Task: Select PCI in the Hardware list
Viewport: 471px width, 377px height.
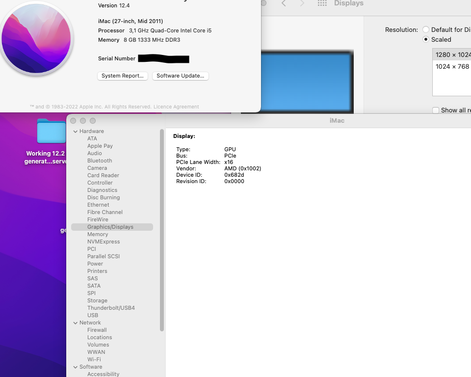Action: pyautogui.click(x=92, y=249)
